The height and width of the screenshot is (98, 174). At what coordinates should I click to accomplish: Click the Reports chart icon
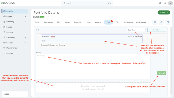tap(4, 53)
